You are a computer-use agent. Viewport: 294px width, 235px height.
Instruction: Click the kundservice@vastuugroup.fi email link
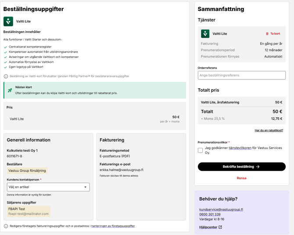click(221, 210)
